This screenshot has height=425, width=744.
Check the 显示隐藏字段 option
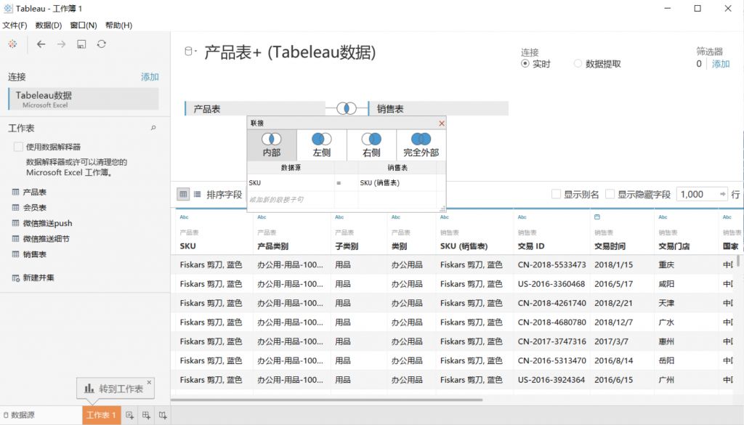pos(610,194)
